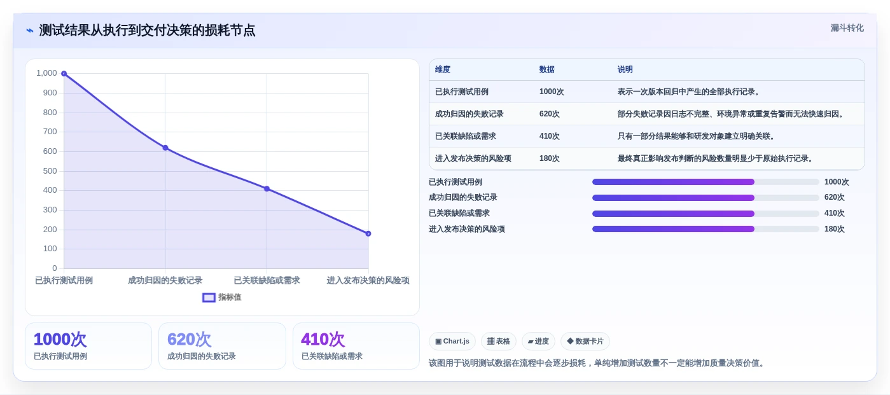Click the 数据 column header
The image size is (890, 395).
[x=547, y=70]
